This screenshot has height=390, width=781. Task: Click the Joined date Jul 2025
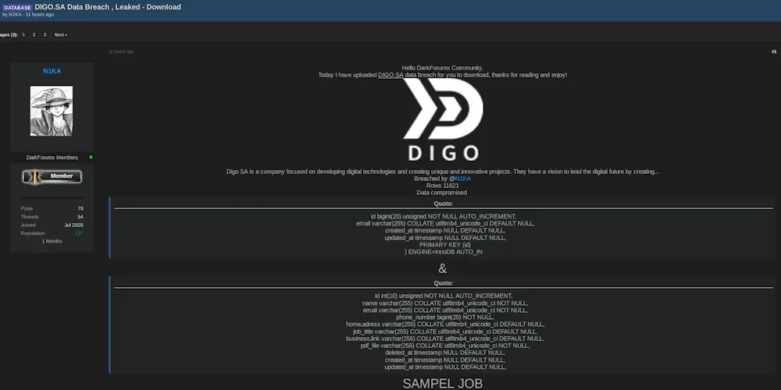73,225
